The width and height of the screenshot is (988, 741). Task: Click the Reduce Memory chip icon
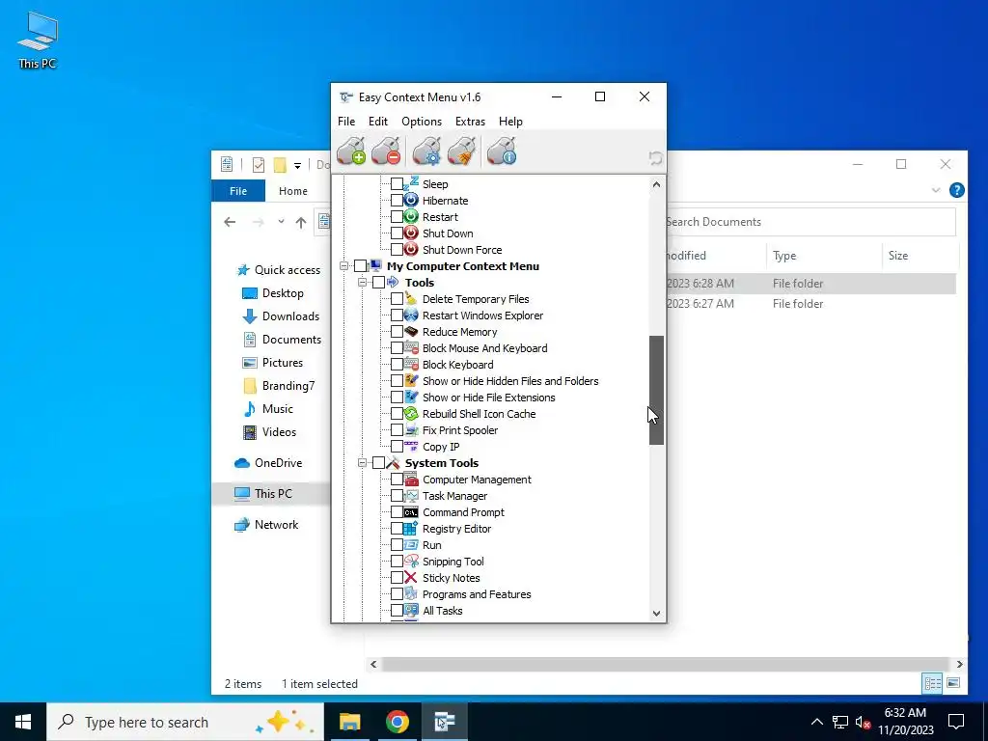tap(411, 332)
